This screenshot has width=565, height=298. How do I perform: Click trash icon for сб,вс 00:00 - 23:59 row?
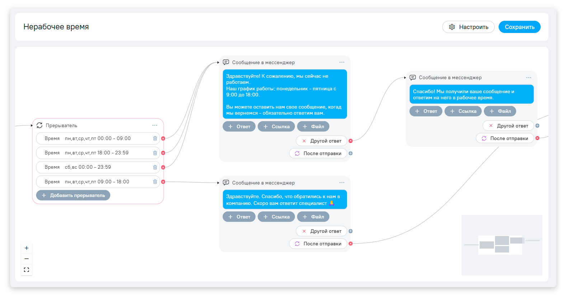(x=155, y=167)
